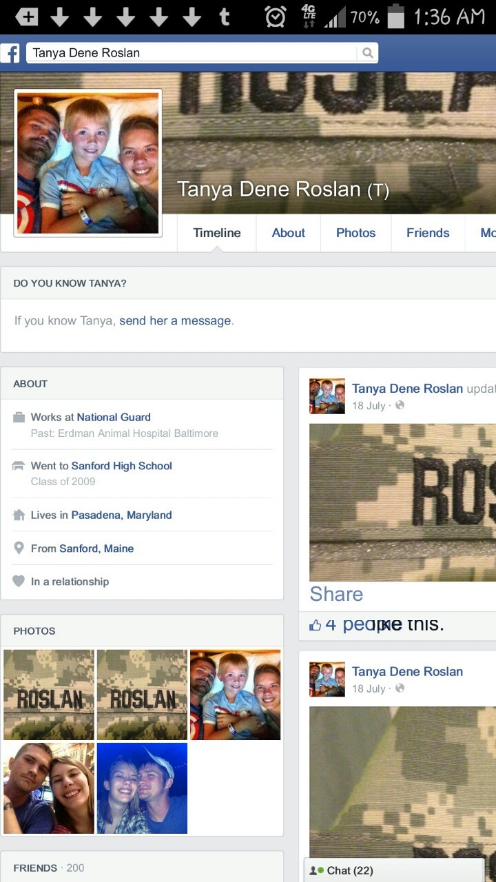The image size is (496, 882).
Task: Open poster name on second 18 July post
Action: [x=407, y=671]
